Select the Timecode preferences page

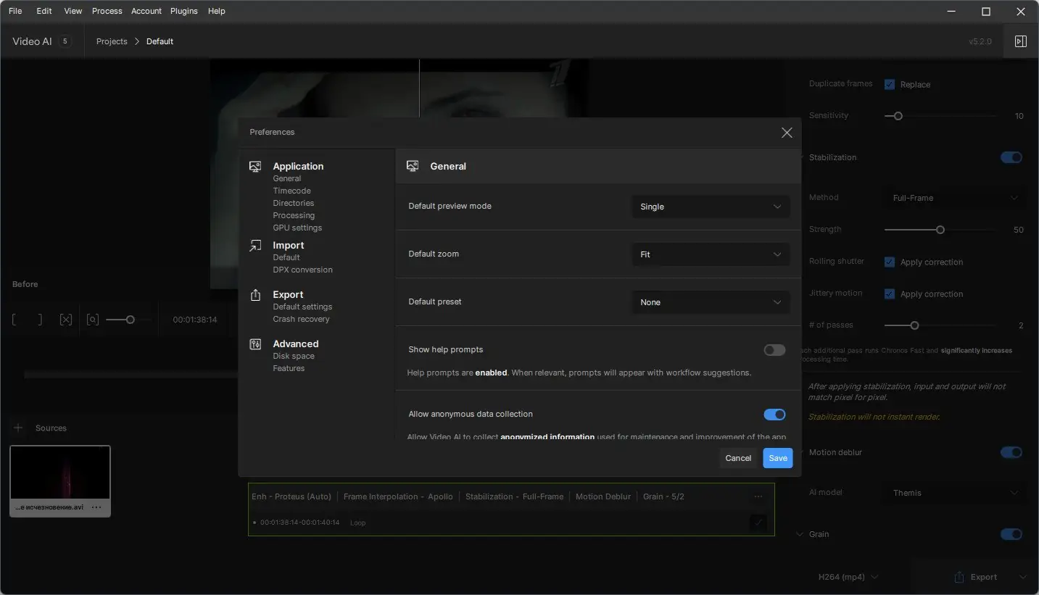coord(292,191)
